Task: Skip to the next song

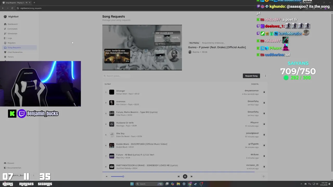Action: pos(191,177)
